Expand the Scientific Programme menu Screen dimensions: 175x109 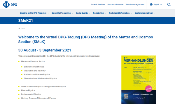point(62,13)
